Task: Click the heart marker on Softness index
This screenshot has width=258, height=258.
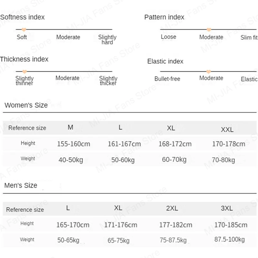Action: [x=24, y=30]
